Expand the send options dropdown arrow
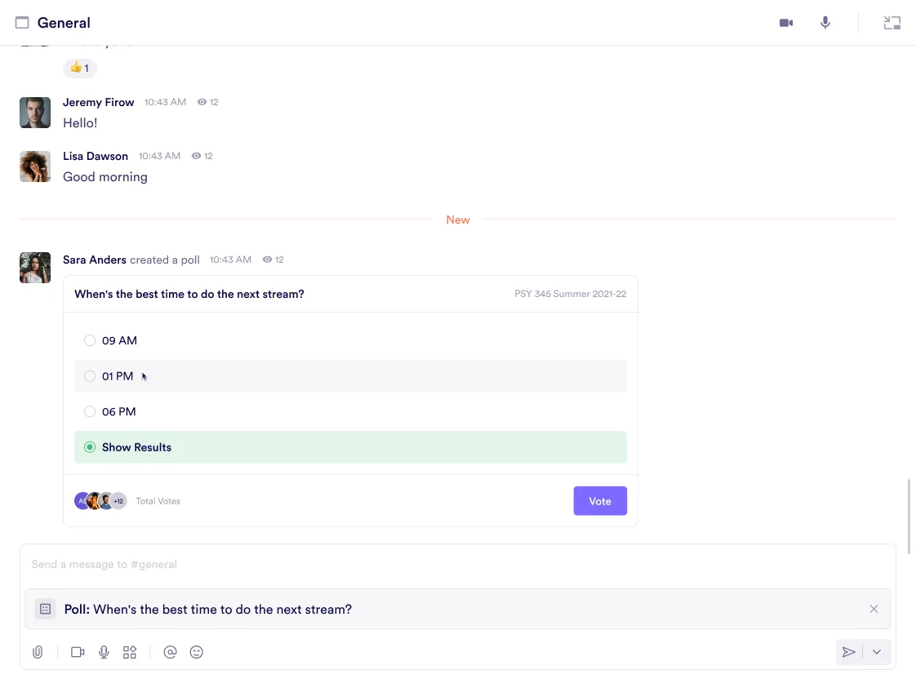The height and width of the screenshot is (688, 916). (x=877, y=652)
